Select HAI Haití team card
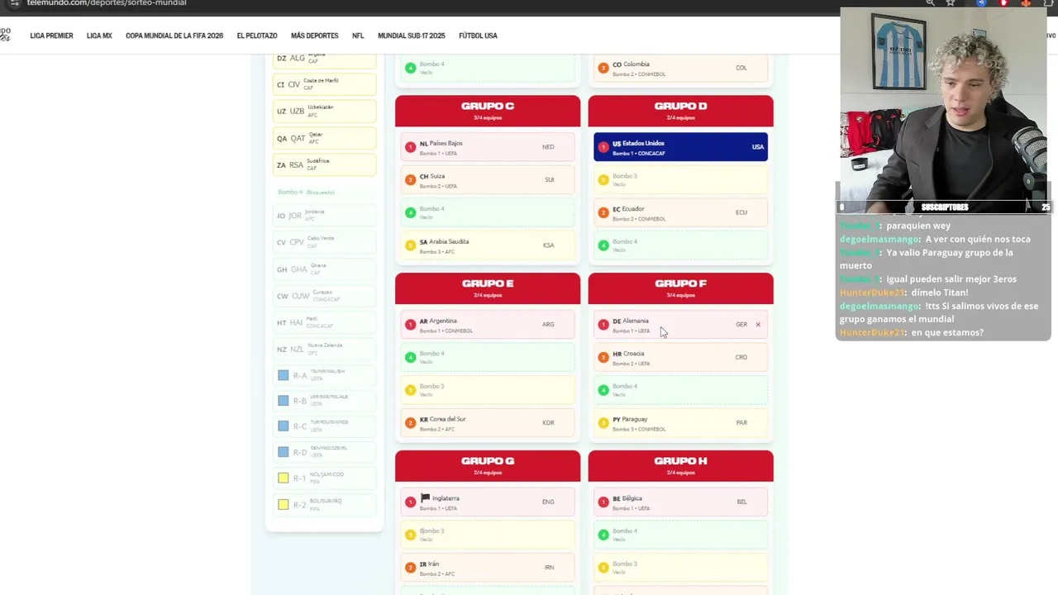Screen dimensions: 1058x595 325,322
